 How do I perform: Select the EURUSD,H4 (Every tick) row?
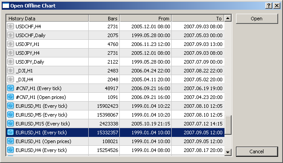[115, 150]
